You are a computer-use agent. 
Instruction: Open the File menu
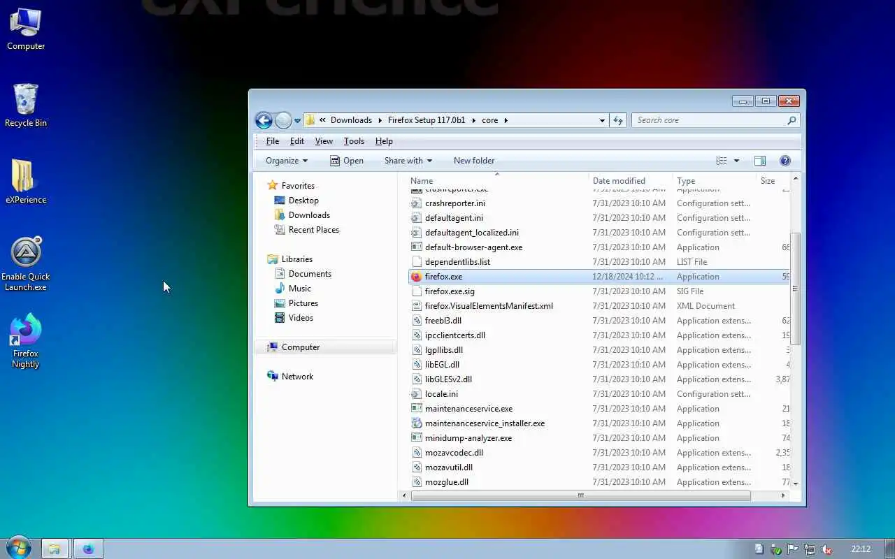tap(273, 141)
